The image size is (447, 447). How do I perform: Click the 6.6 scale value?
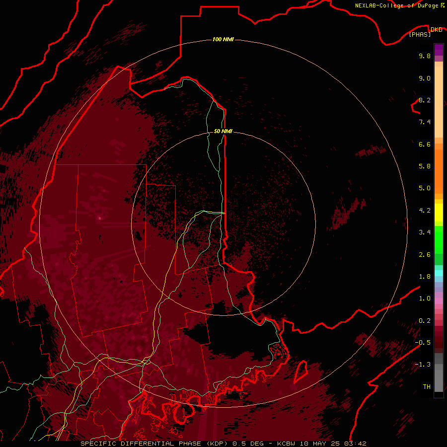[425, 144]
